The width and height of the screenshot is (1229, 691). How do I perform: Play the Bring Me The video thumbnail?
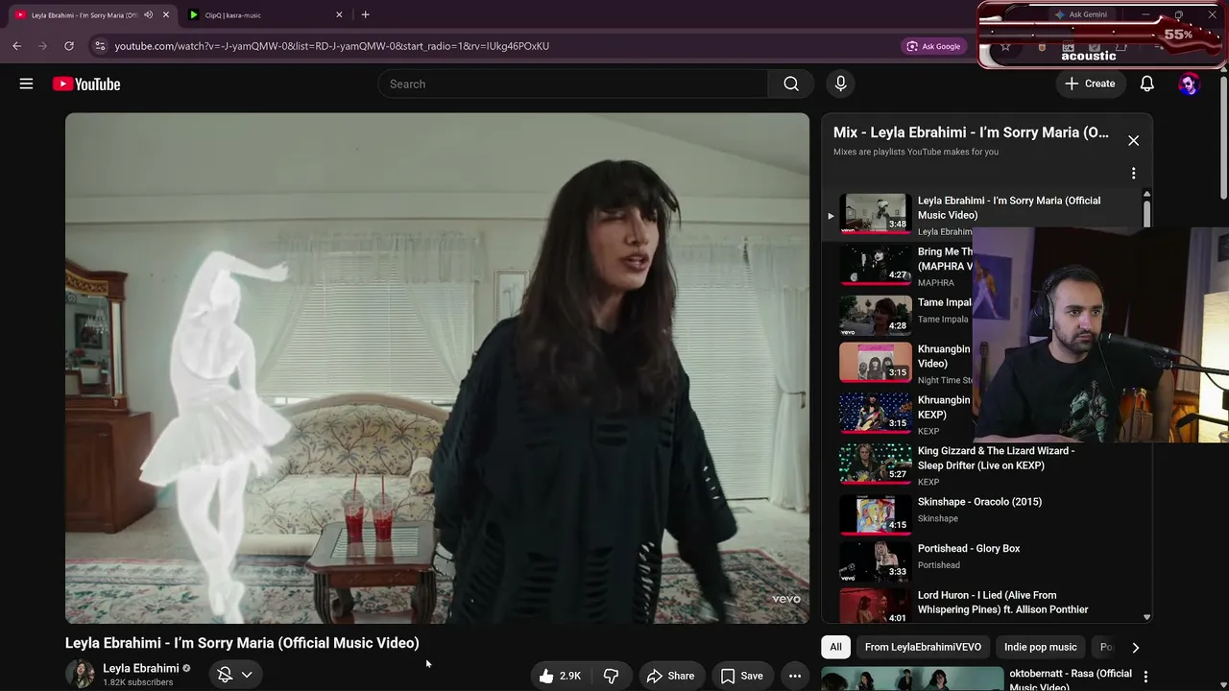(x=876, y=265)
